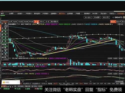Screen dimensions: 125x93
Task: Open the 日 period type dropdown
Action: point(11,21)
